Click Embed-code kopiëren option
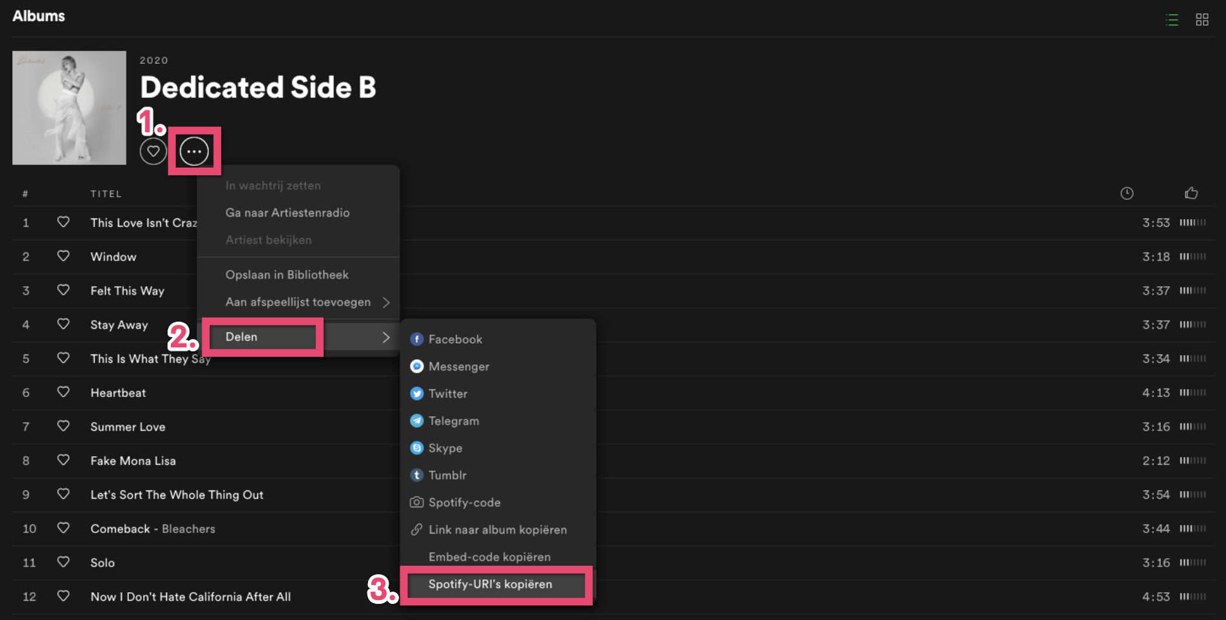The image size is (1226, 620). click(x=489, y=557)
